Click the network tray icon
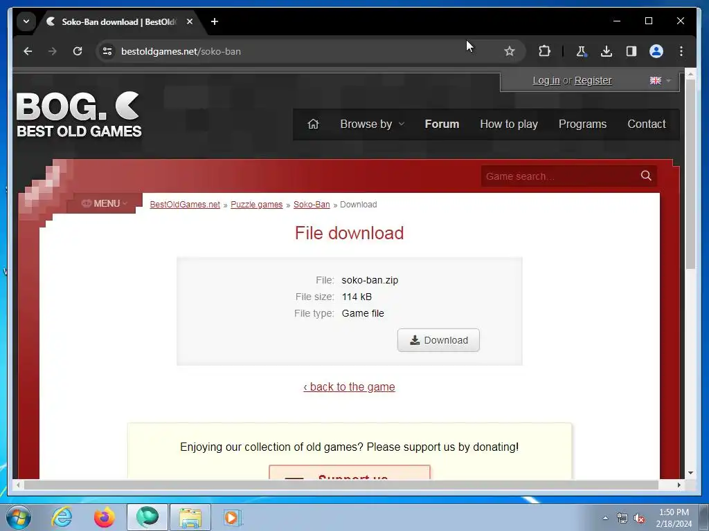The height and width of the screenshot is (531, 709). click(x=622, y=518)
